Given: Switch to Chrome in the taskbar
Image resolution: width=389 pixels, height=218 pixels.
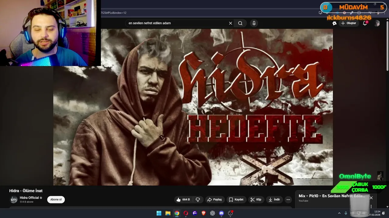Looking at the screenshot, I should coord(177,213).
